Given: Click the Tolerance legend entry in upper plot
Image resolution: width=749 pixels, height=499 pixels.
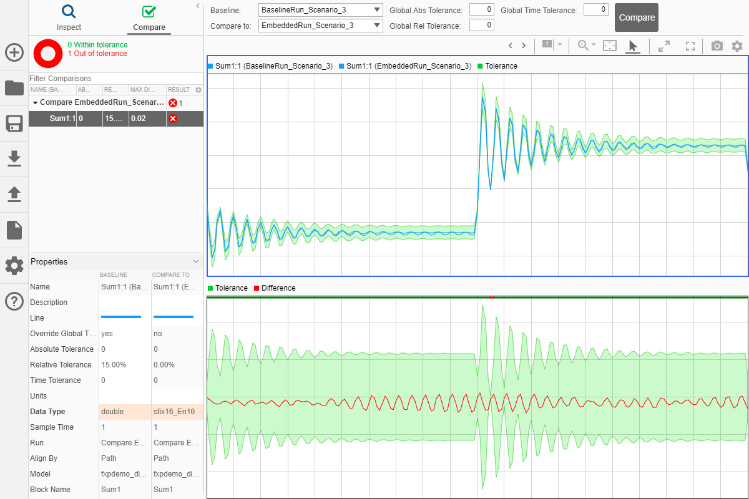Looking at the screenshot, I should [x=497, y=66].
